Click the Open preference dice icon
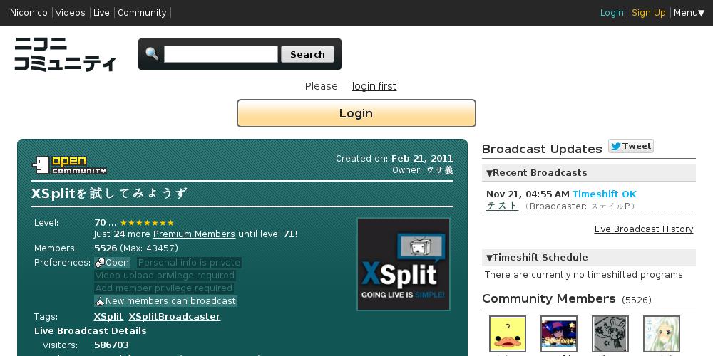 click(100, 263)
